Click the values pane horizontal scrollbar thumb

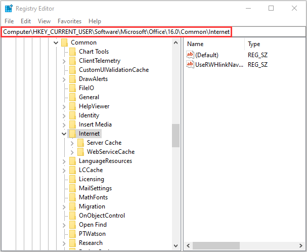click(216, 245)
